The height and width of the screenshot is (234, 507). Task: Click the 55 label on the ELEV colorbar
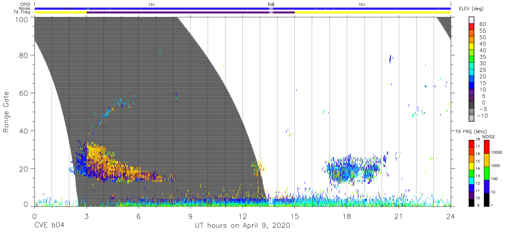[482, 31]
